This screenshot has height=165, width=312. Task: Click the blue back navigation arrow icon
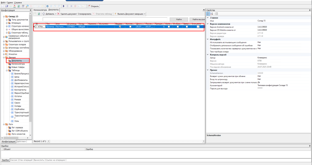47,6
